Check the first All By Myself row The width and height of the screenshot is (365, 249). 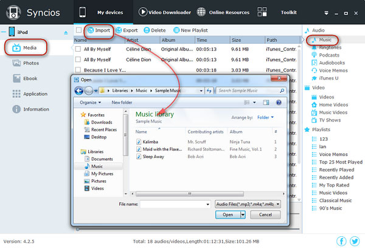point(78,49)
